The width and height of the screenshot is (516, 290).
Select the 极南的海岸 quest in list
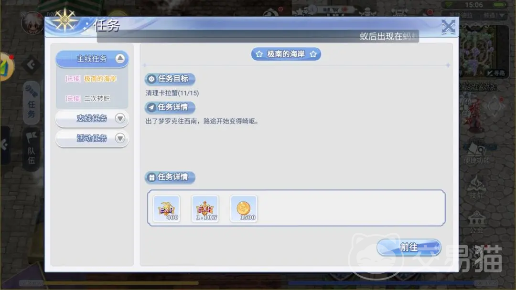click(x=91, y=79)
